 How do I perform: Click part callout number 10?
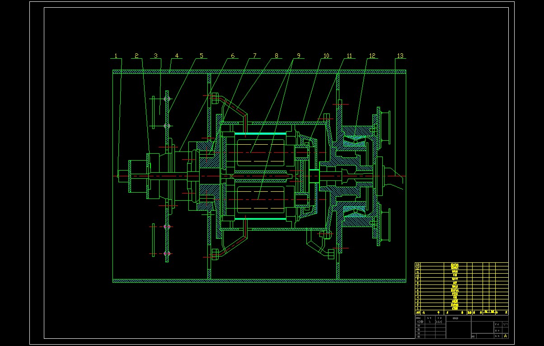(x=326, y=56)
